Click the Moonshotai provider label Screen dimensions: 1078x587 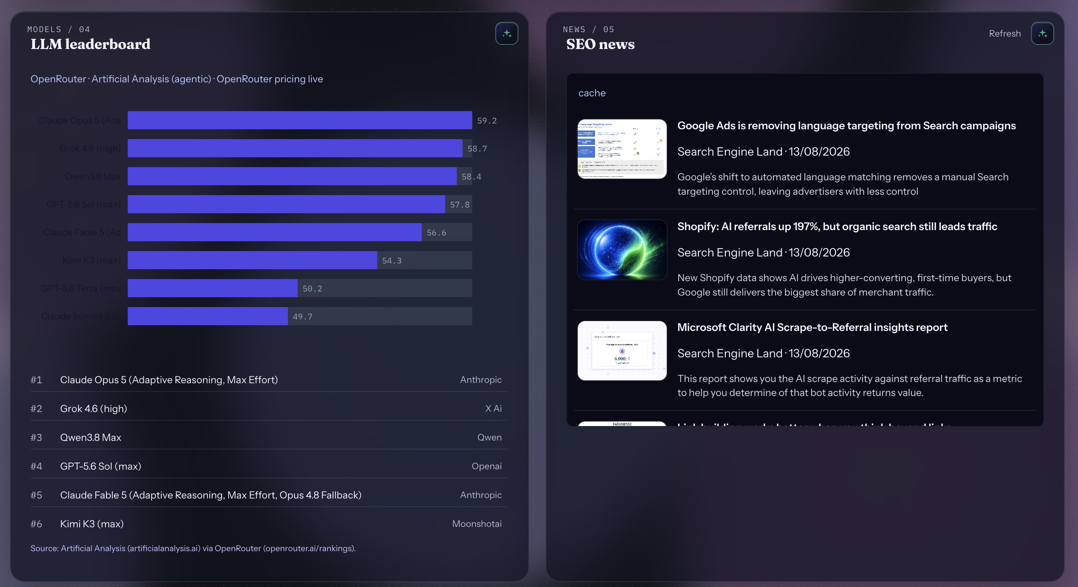click(477, 524)
